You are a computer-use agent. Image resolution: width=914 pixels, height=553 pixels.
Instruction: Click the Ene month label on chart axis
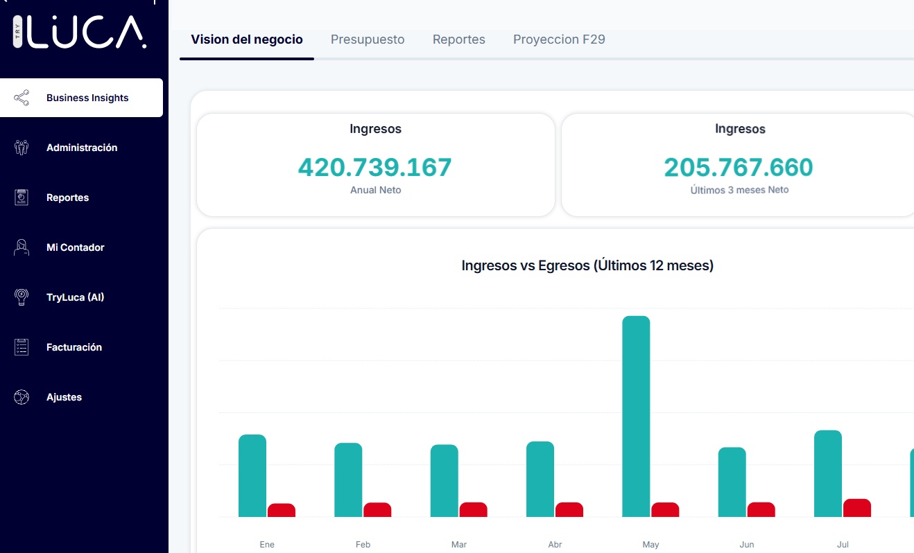click(x=267, y=545)
